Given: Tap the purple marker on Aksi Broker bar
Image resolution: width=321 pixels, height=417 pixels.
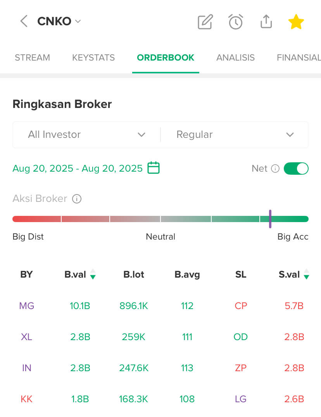Looking at the screenshot, I should pos(270,219).
